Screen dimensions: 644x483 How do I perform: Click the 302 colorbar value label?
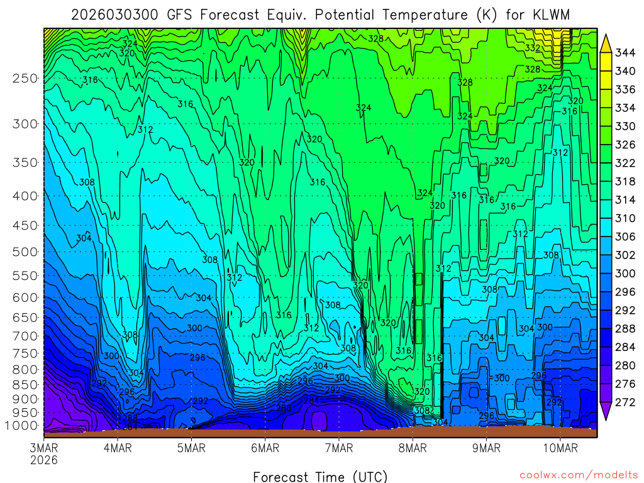coord(625,255)
